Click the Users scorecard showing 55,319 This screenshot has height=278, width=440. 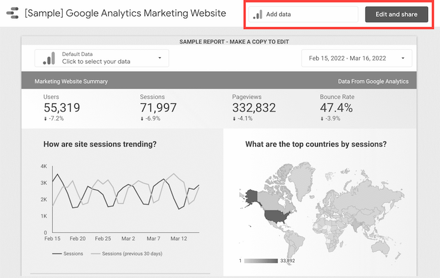coord(62,108)
